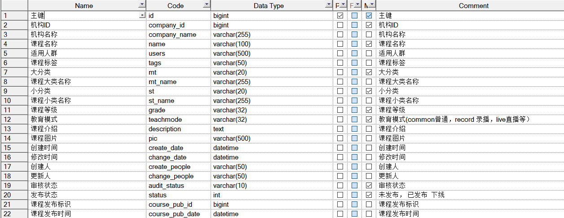Click the create_people code cell
Image resolution: width=564 pixels, height=218 pixels.
tap(179, 167)
